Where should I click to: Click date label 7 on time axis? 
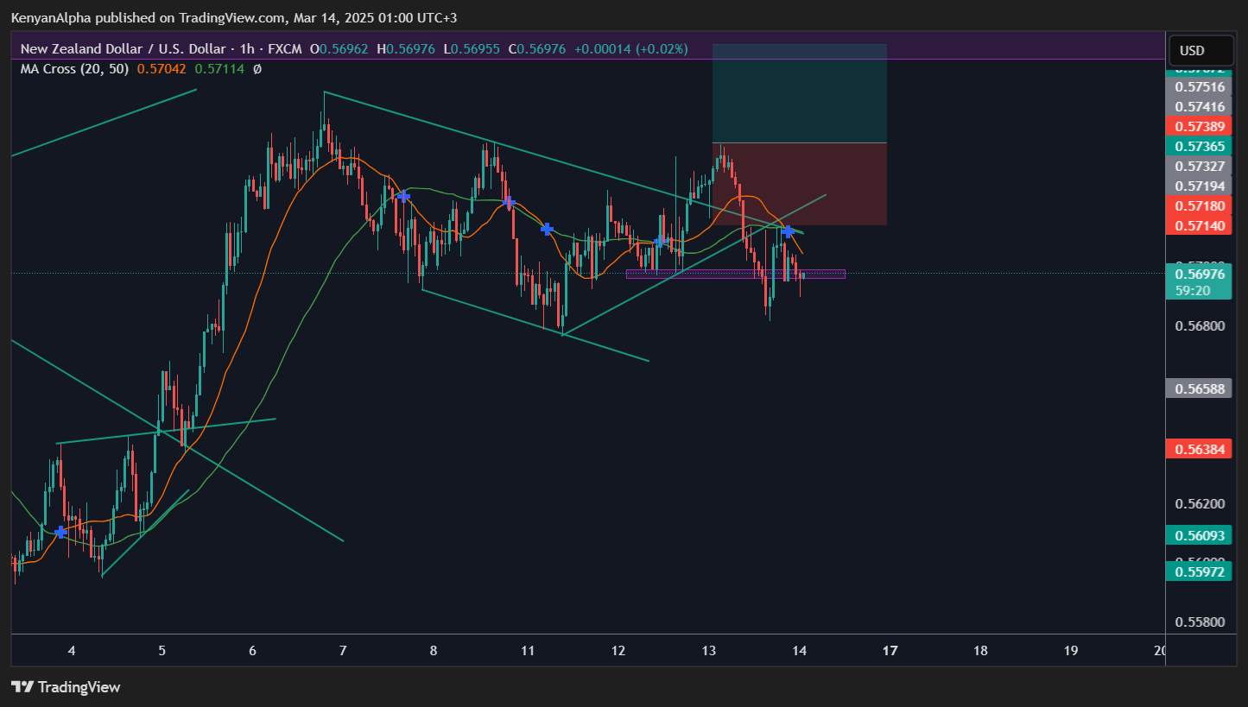coord(343,650)
